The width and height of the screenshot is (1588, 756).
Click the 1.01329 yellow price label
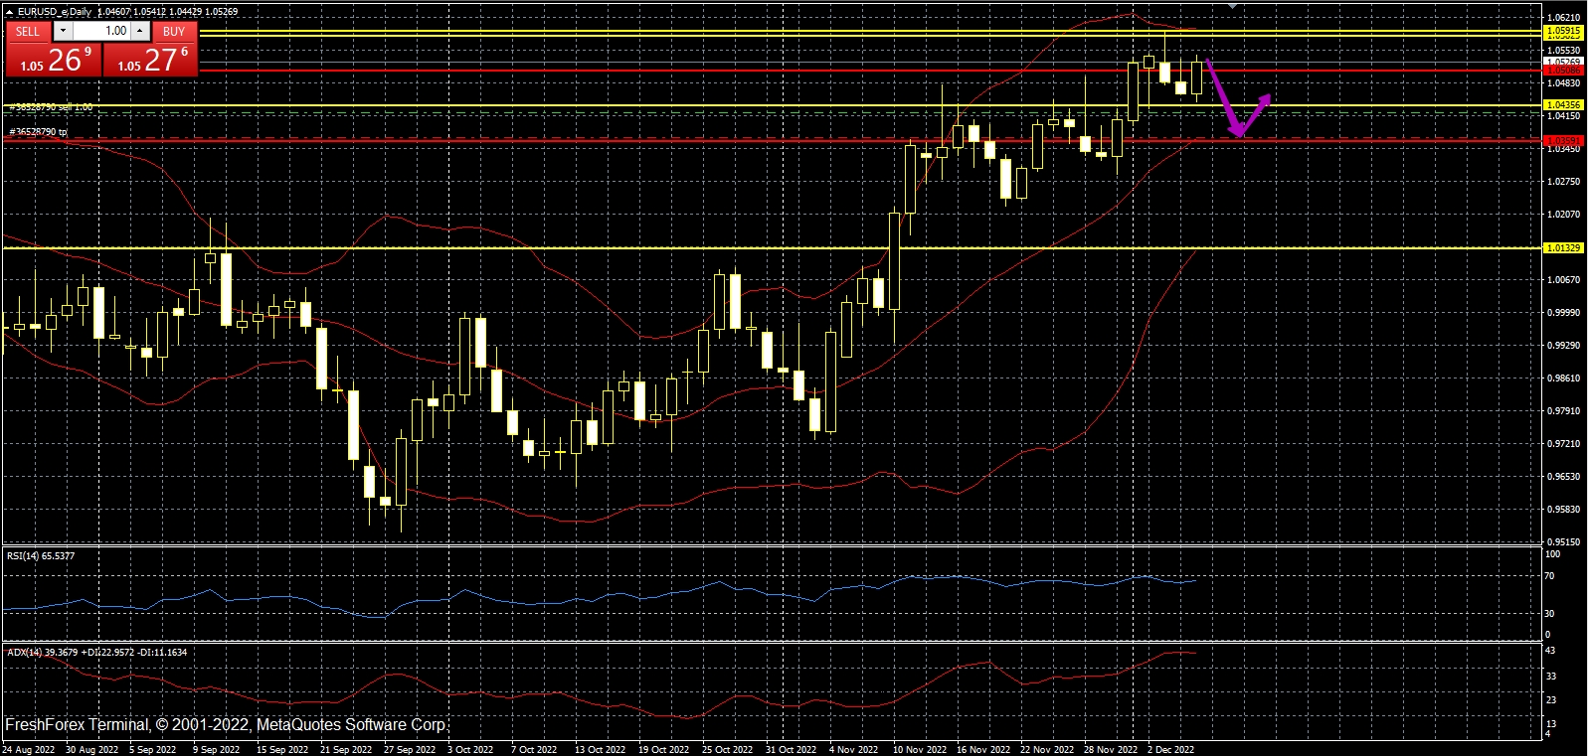pyautogui.click(x=1562, y=248)
